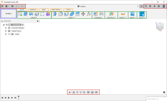The image size is (167, 101).
Task: Expand the Named Views node
Action: (6, 31)
